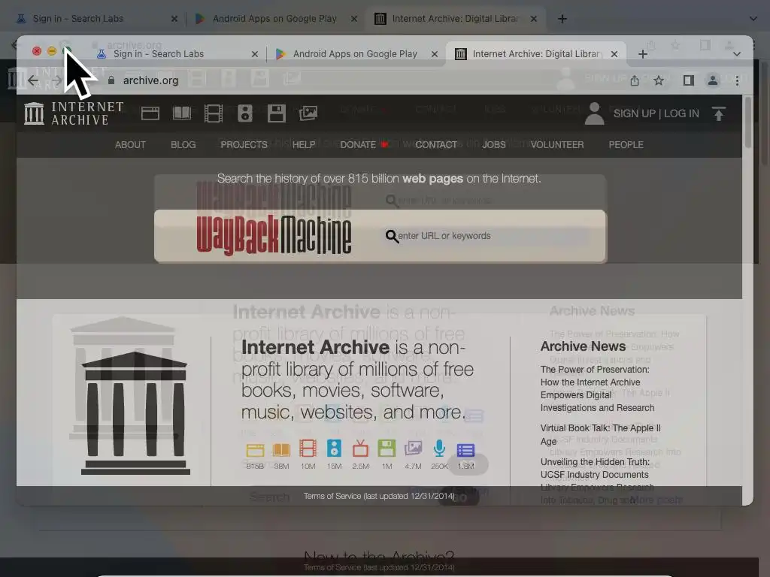Image resolution: width=770 pixels, height=577 pixels.
Task: Open the 2.5M TV media icon
Action: pos(360,449)
